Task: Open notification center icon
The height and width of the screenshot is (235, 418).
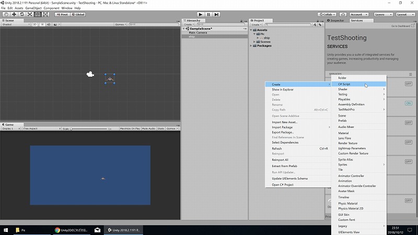Action: [x=410, y=230]
